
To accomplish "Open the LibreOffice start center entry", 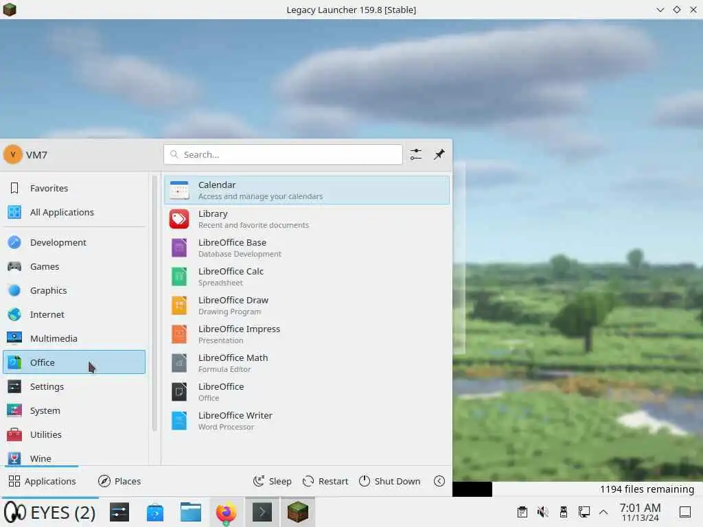I will click(x=307, y=392).
